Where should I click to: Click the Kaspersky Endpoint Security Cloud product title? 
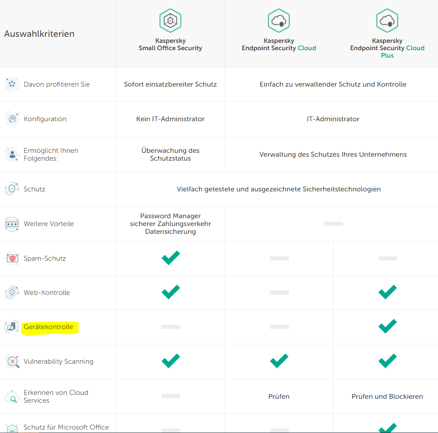(x=279, y=45)
